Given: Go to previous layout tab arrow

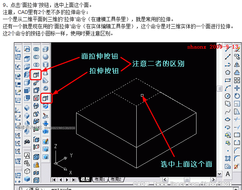Looking at the screenshot, I should [x=60, y=180].
